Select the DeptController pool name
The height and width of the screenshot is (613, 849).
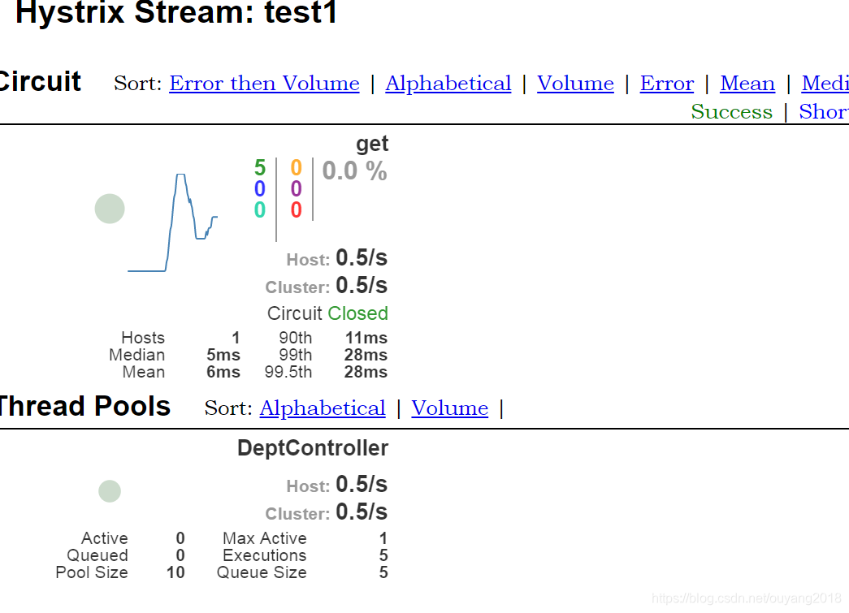(313, 448)
